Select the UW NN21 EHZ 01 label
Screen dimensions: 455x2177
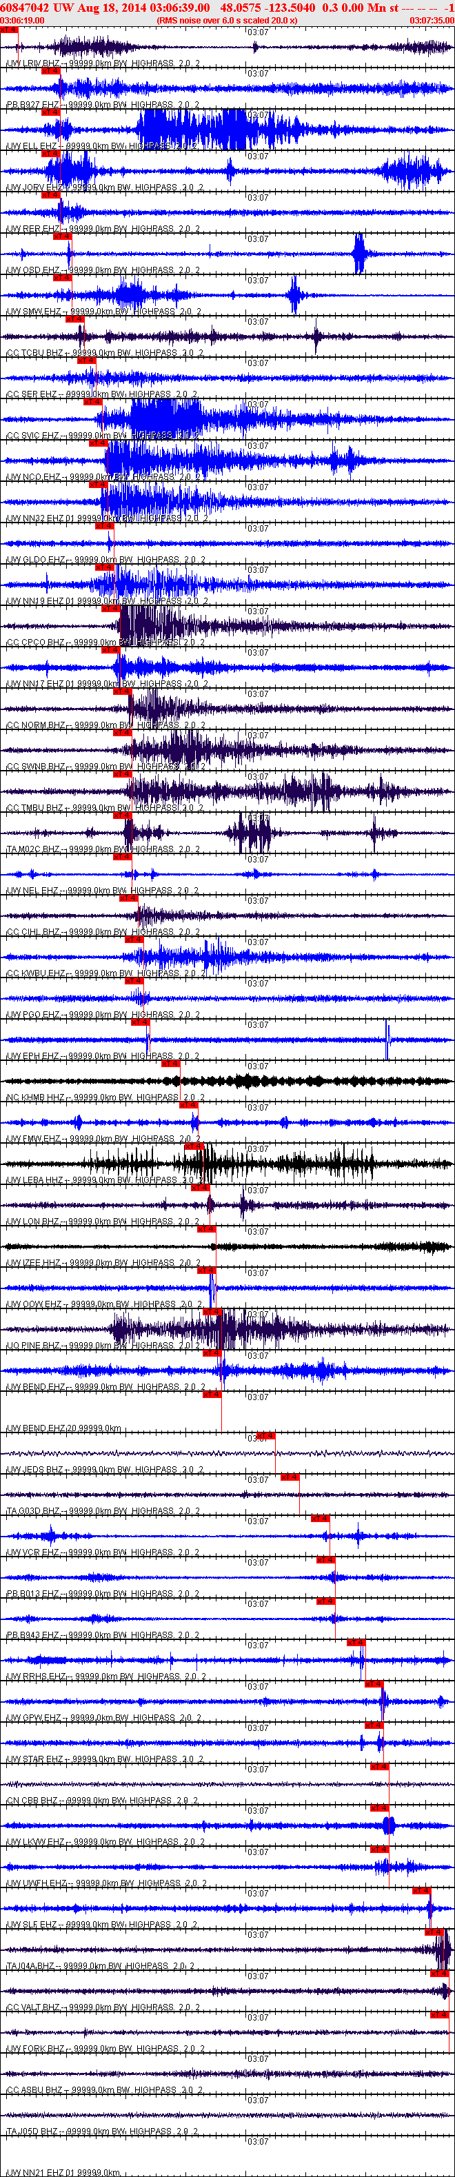point(63,2172)
